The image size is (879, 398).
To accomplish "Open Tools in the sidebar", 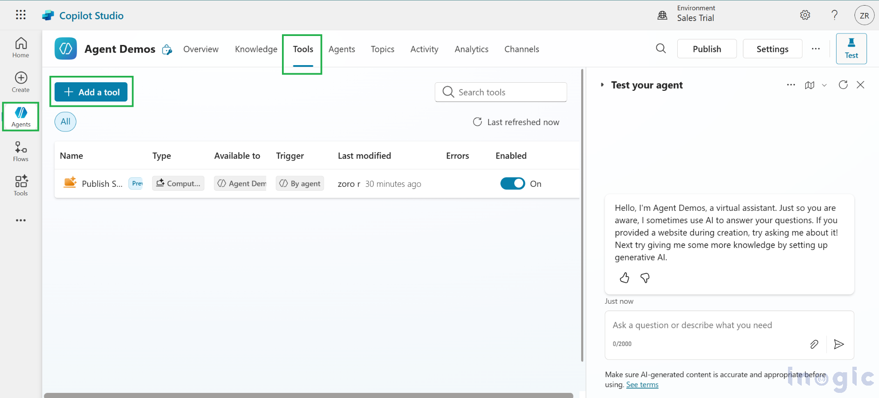I will (x=21, y=186).
